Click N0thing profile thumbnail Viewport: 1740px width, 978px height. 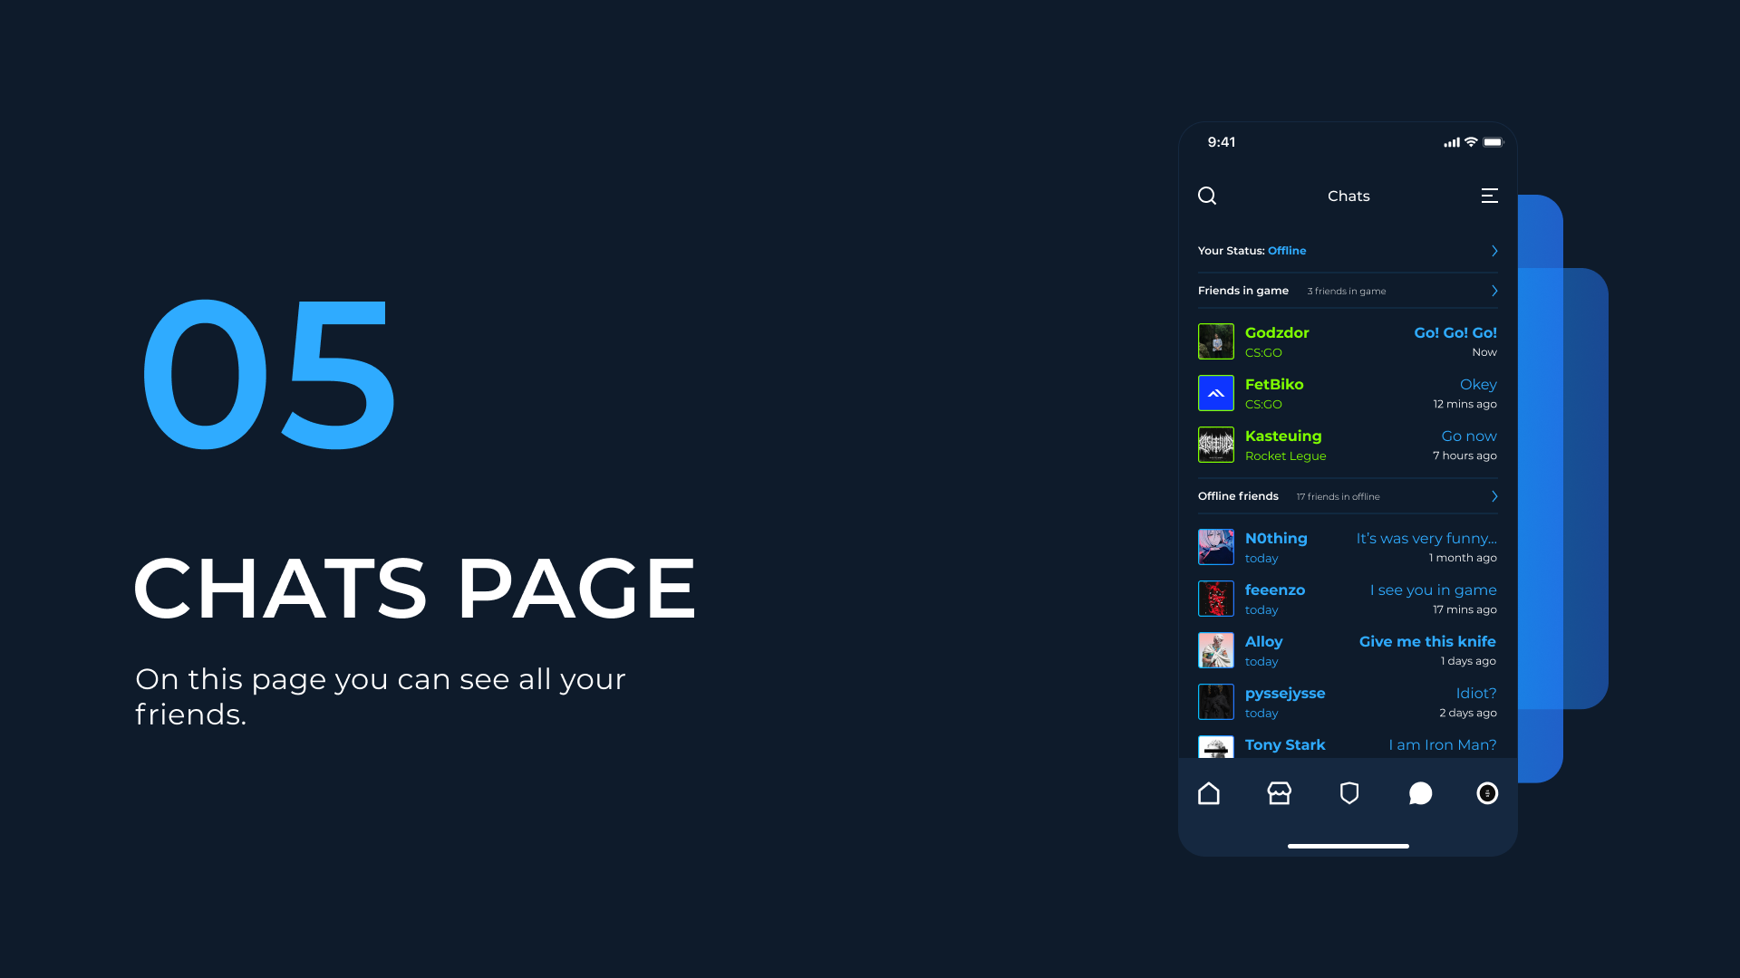coord(1215,547)
